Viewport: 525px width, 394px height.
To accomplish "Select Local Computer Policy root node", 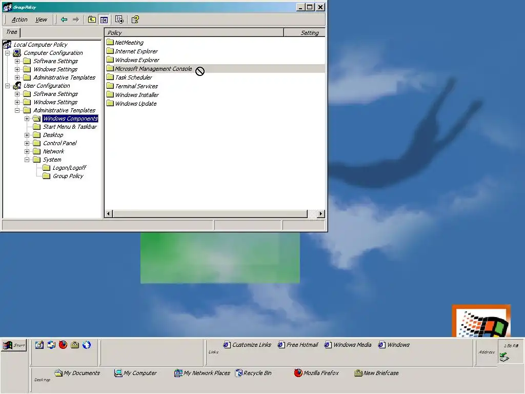I will point(40,45).
